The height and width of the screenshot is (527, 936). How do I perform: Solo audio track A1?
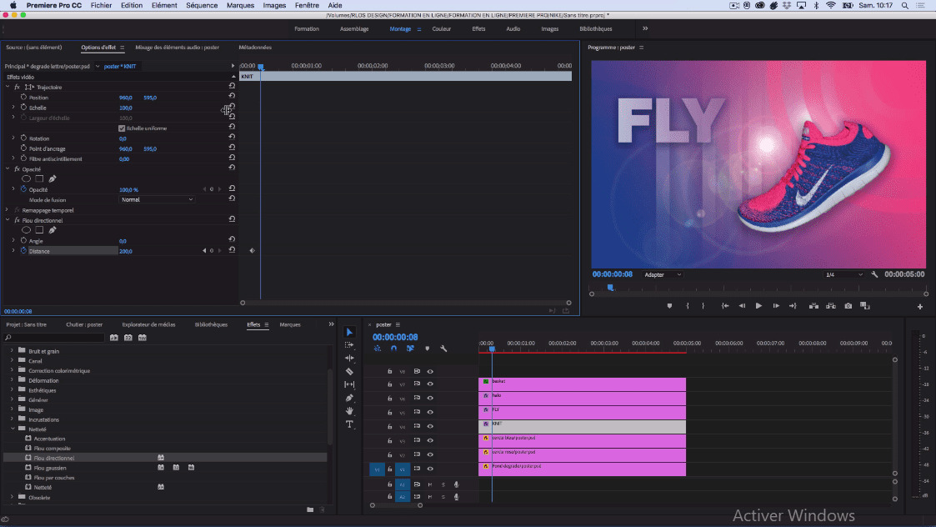(443, 484)
